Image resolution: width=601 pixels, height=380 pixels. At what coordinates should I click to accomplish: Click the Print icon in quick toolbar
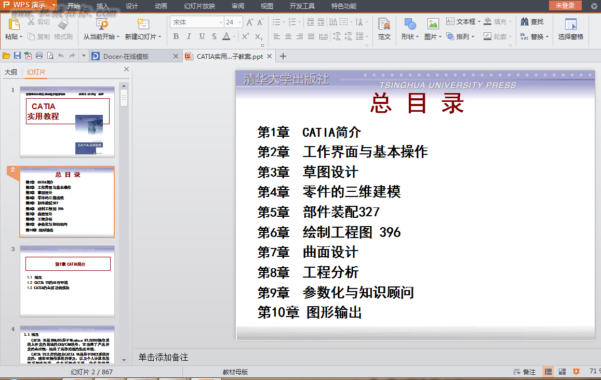pyautogui.click(x=39, y=56)
